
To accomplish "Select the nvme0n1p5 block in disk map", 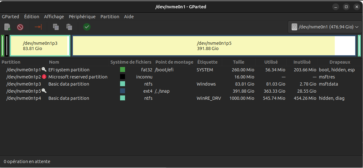I will (x=214, y=46).
